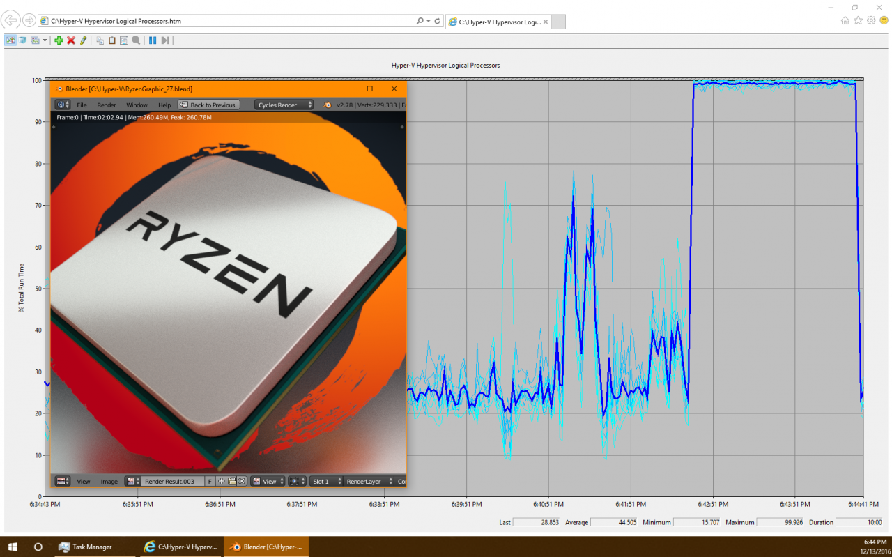Open a new browser tab
892x557 pixels.
click(558, 22)
